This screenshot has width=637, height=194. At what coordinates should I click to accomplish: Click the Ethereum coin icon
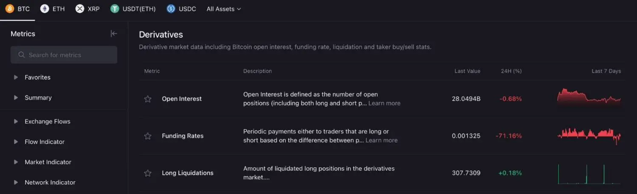(x=45, y=9)
